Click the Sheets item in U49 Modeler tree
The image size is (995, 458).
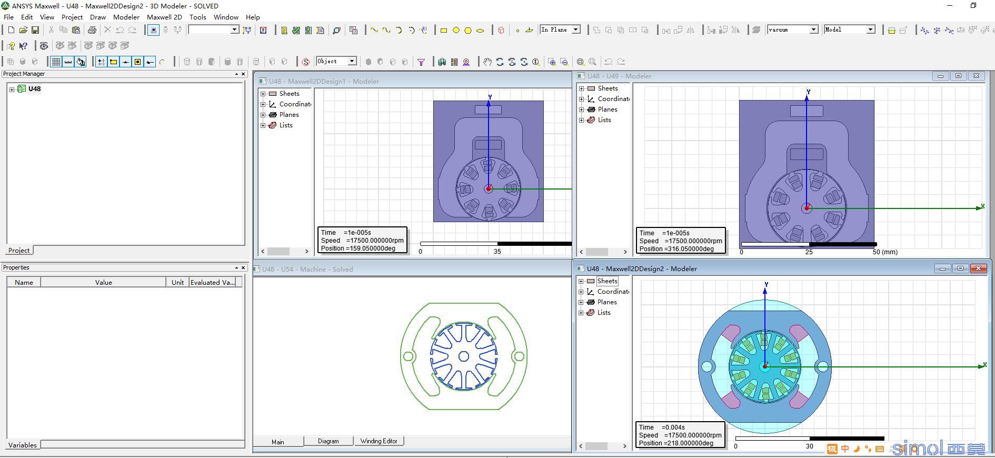(x=608, y=88)
